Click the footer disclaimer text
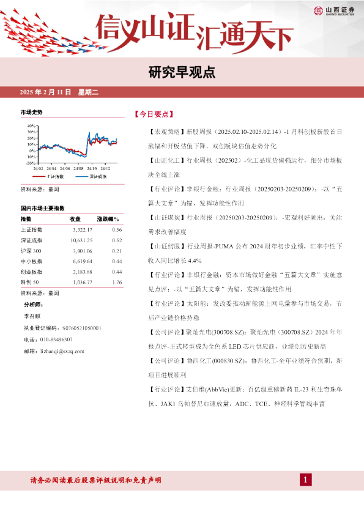 95,480
